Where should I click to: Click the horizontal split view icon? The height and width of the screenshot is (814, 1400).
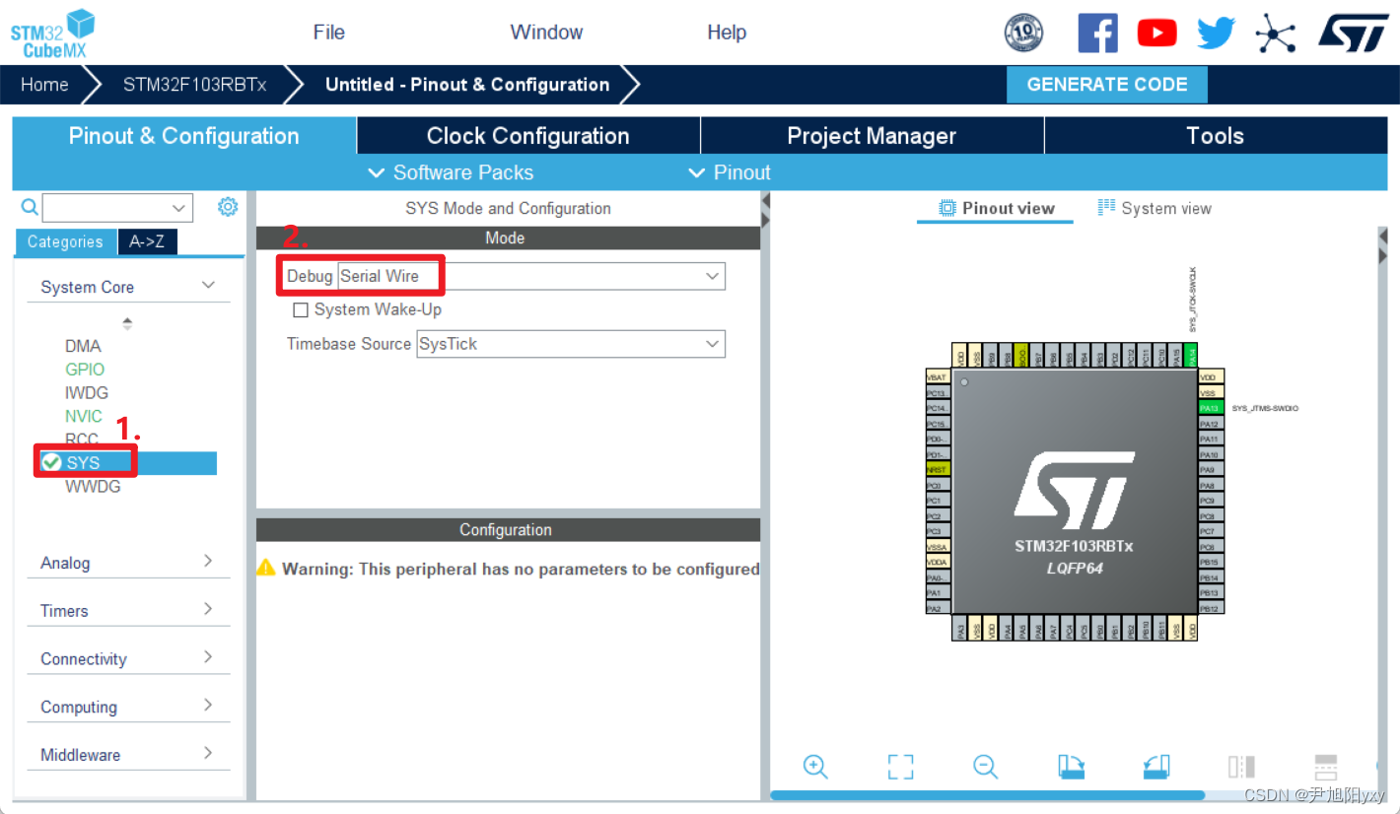[x=1326, y=767]
